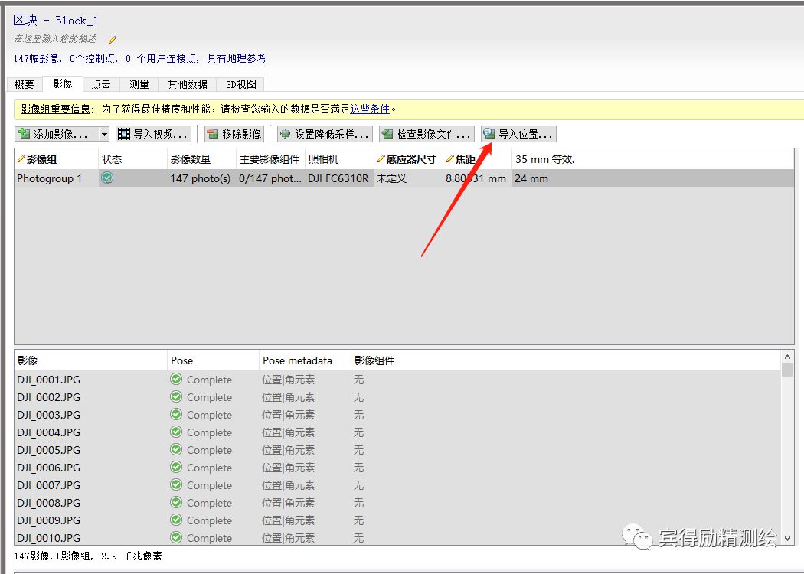Click the Photogroup 1 status icon

(107, 178)
